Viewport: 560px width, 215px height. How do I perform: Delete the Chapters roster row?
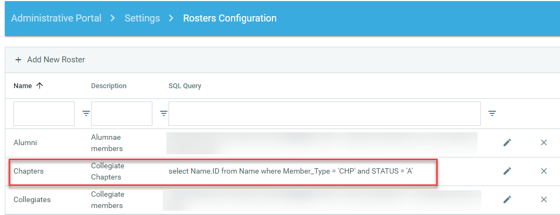(x=543, y=171)
